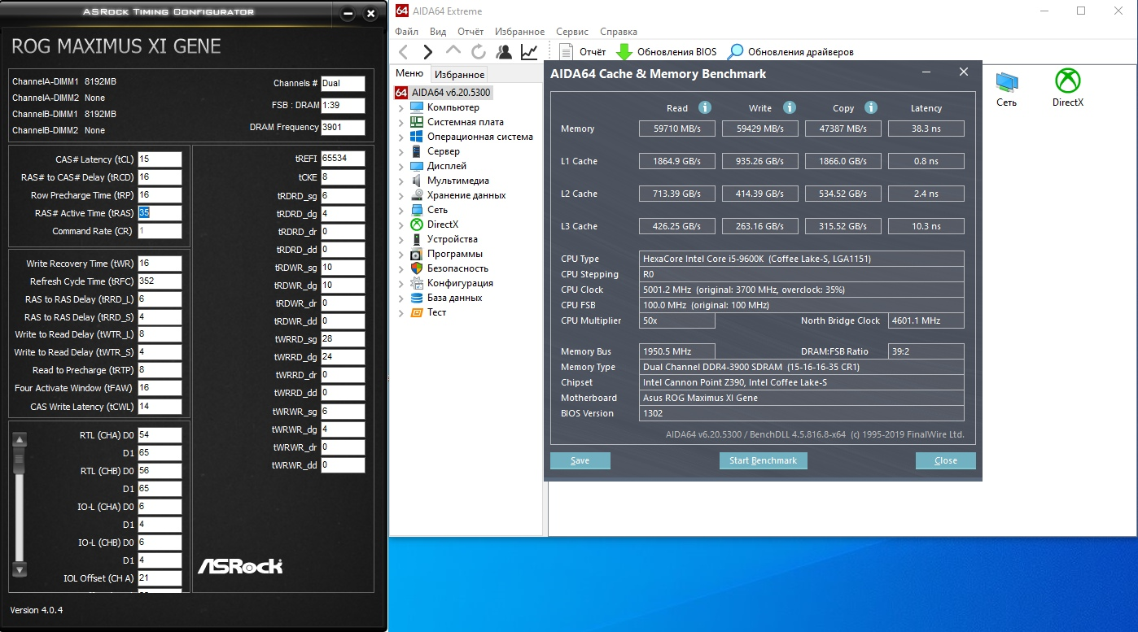The width and height of the screenshot is (1138, 632).
Task: Select DirectX in the sidebar tree
Action: pos(443,224)
